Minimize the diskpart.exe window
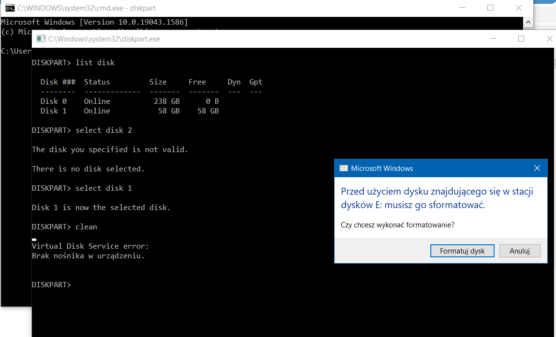Screen dimensions: 556x337 coord(493,39)
